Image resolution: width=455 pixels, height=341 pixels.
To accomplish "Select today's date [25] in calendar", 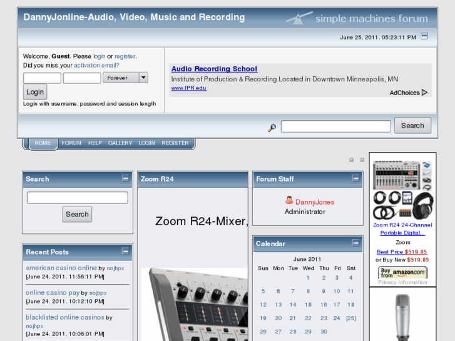I will click(351, 318).
